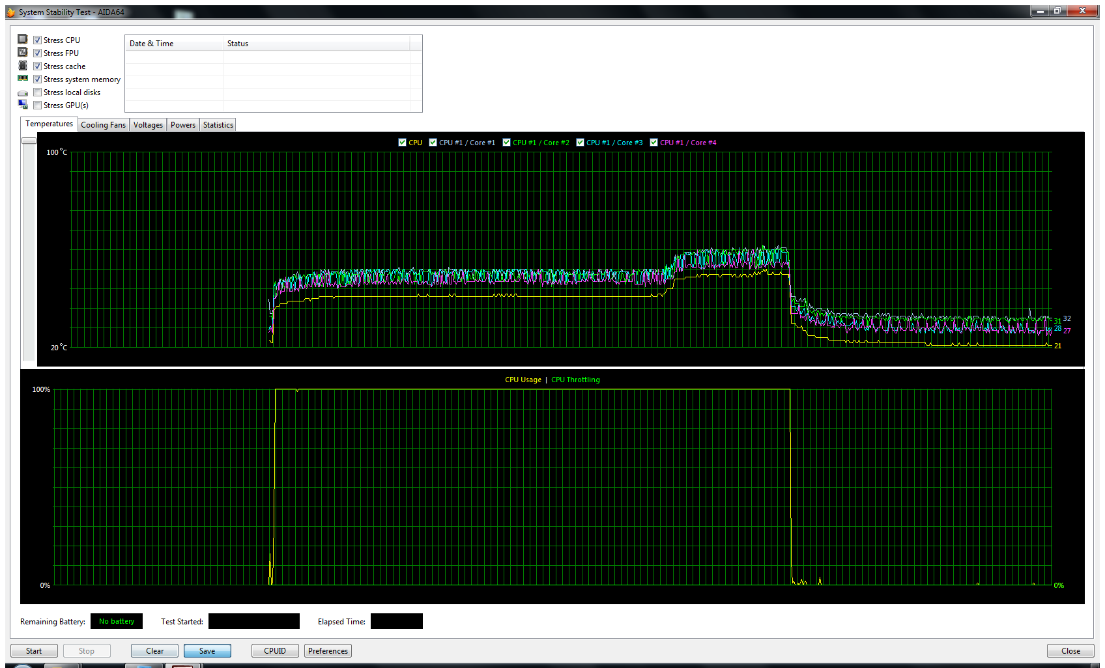The width and height of the screenshot is (1105, 668).
Task: Hide the CPU temperature line in graph legend
Action: tap(402, 143)
